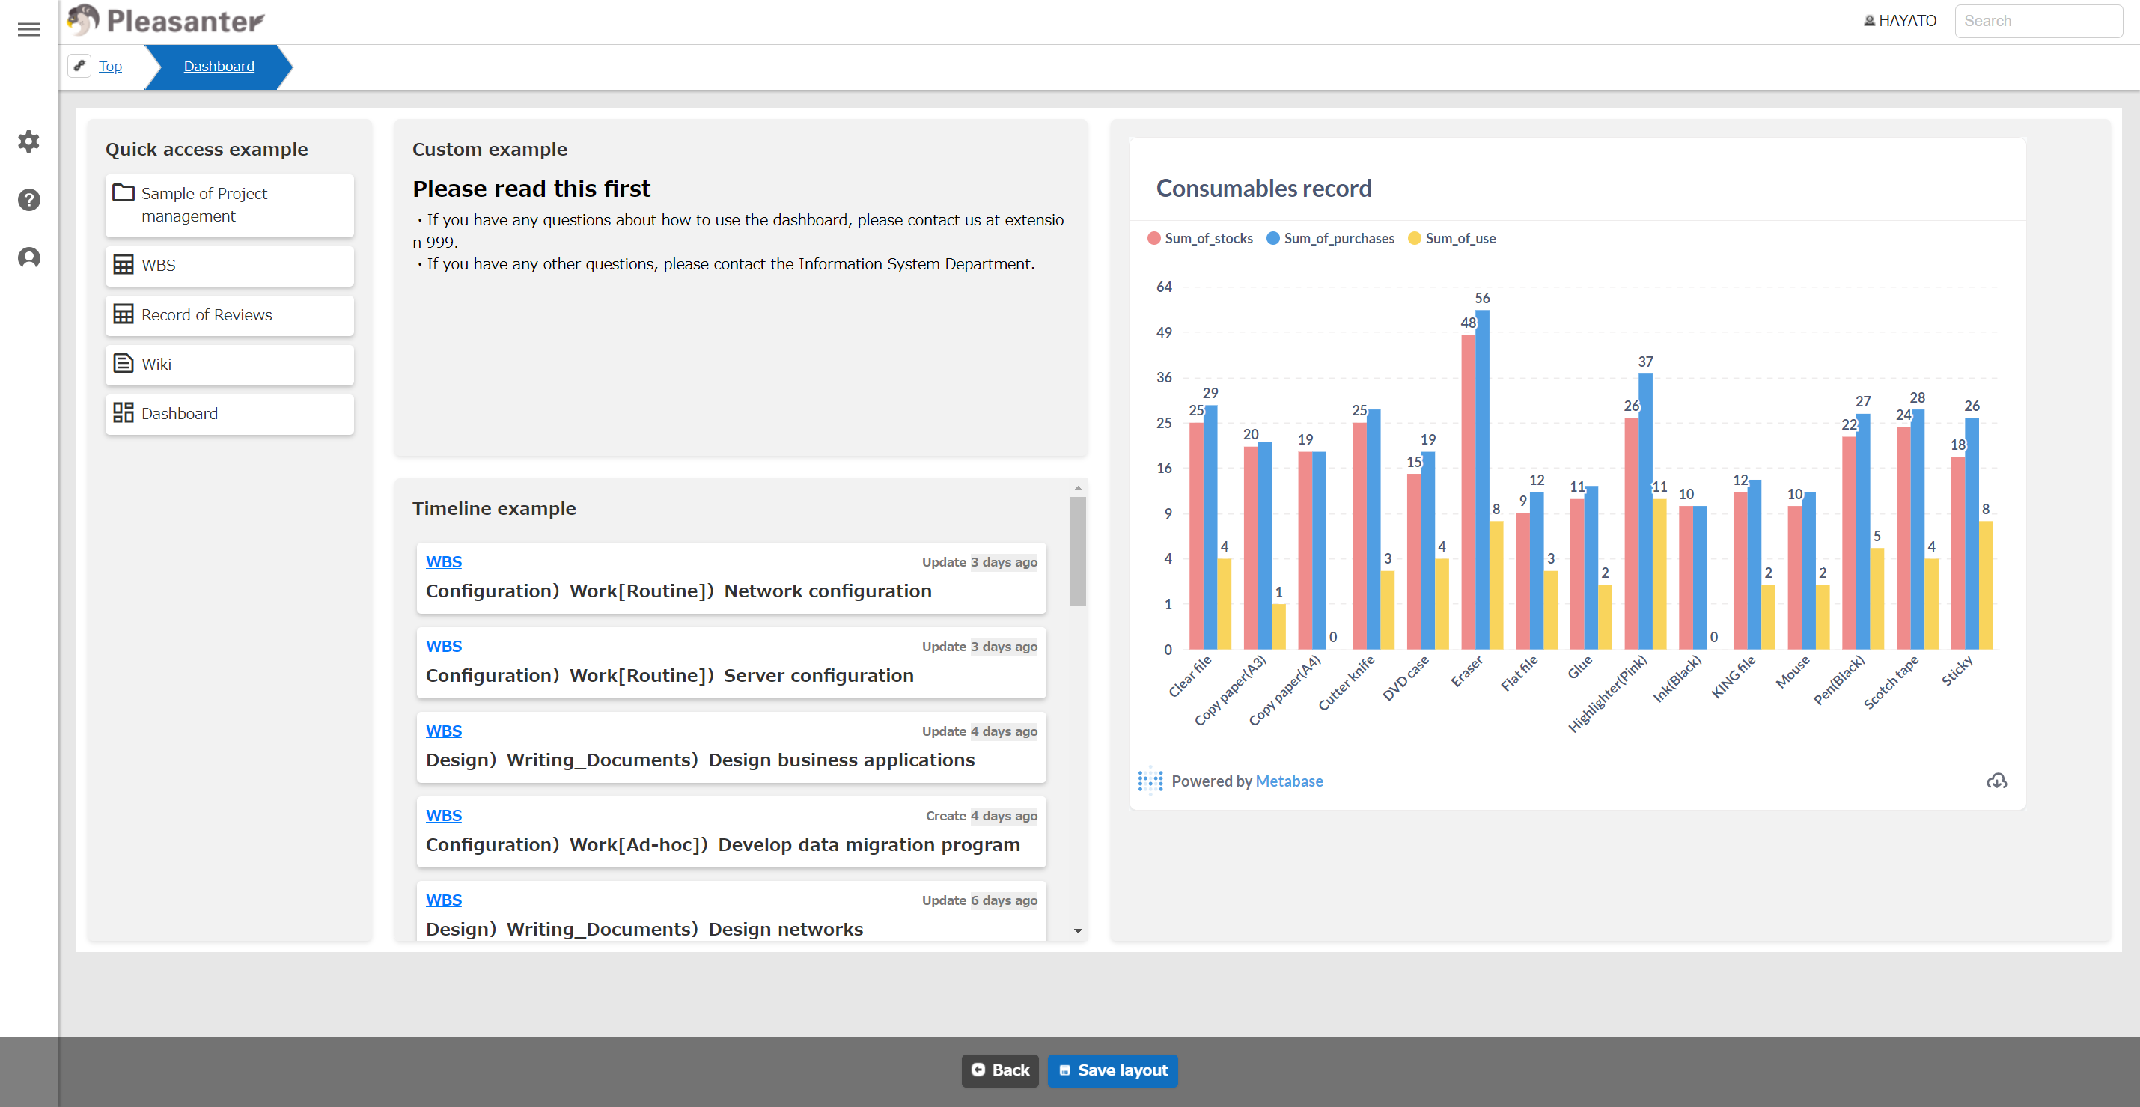The height and width of the screenshot is (1107, 2140).
Task: Toggle Sum_of_purchases legend series
Action: click(x=1330, y=238)
